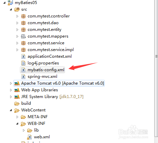The width and height of the screenshot is (158, 143).
Task: Expand the Web App Libraries node
Action: point(11,90)
